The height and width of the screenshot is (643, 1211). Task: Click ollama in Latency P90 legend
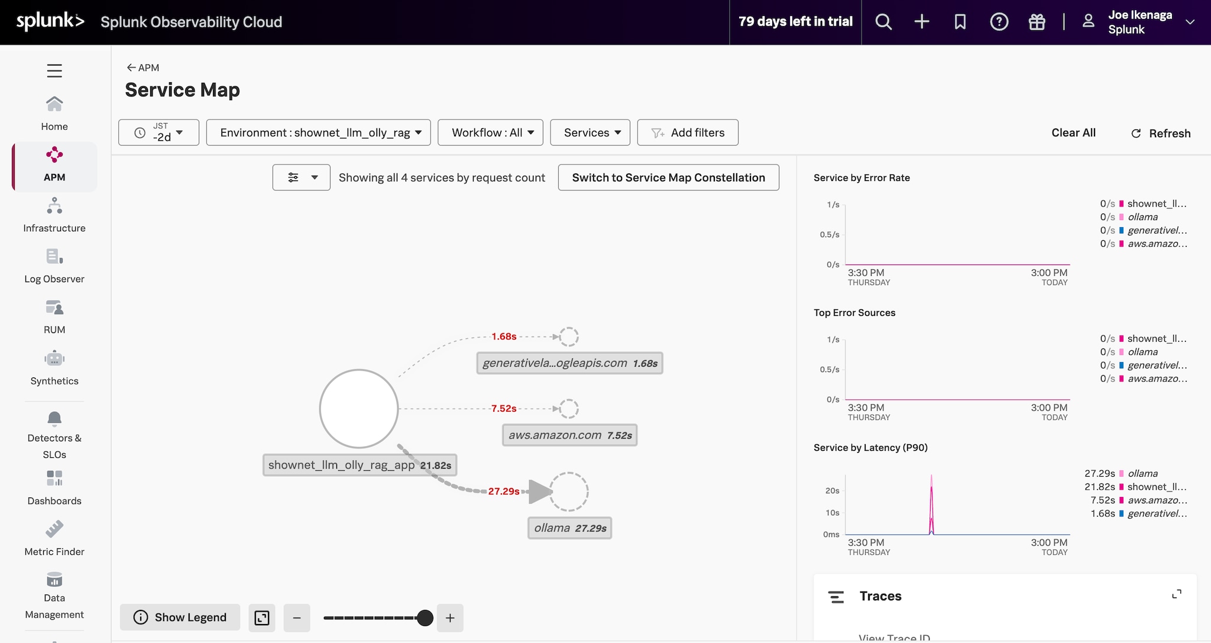(1143, 474)
